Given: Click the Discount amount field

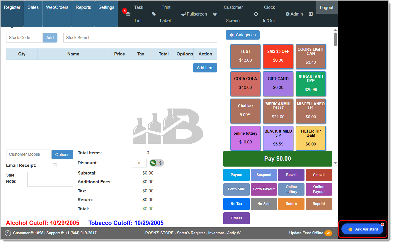Looking at the screenshot, I should [139, 163].
